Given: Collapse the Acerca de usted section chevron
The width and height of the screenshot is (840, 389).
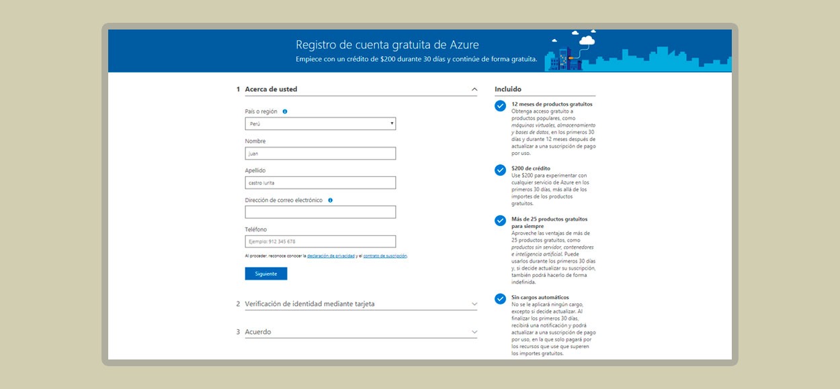Looking at the screenshot, I should point(474,89).
